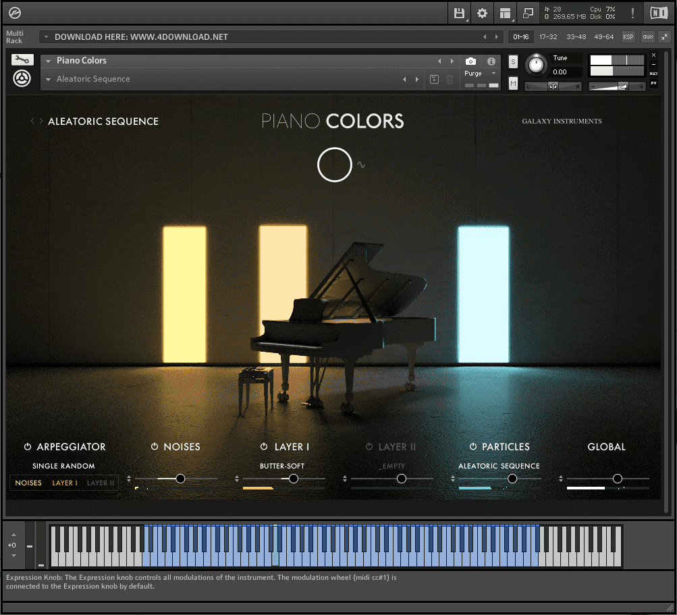Click Layer I slider stepper arrows
Viewport: 677px width, 615px height.
click(x=237, y=479)
